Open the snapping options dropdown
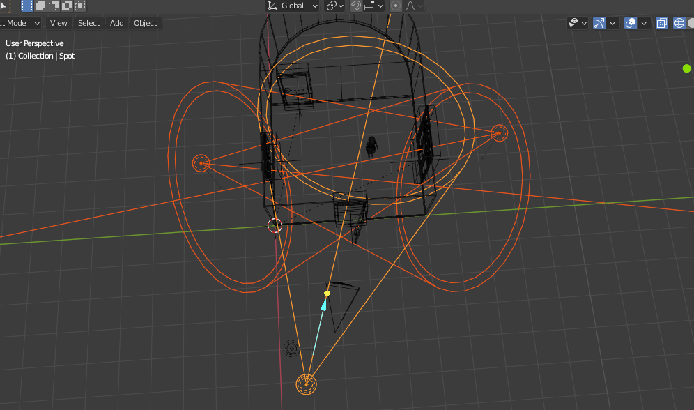Viewport: 694px width, 410px height. [374, 6]
